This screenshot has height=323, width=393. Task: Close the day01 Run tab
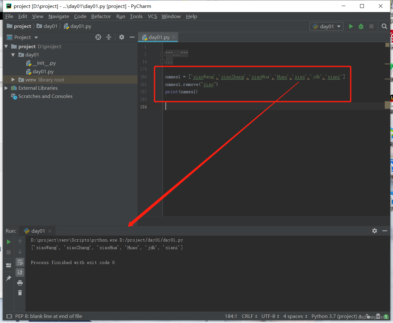(x=50, y=231)
